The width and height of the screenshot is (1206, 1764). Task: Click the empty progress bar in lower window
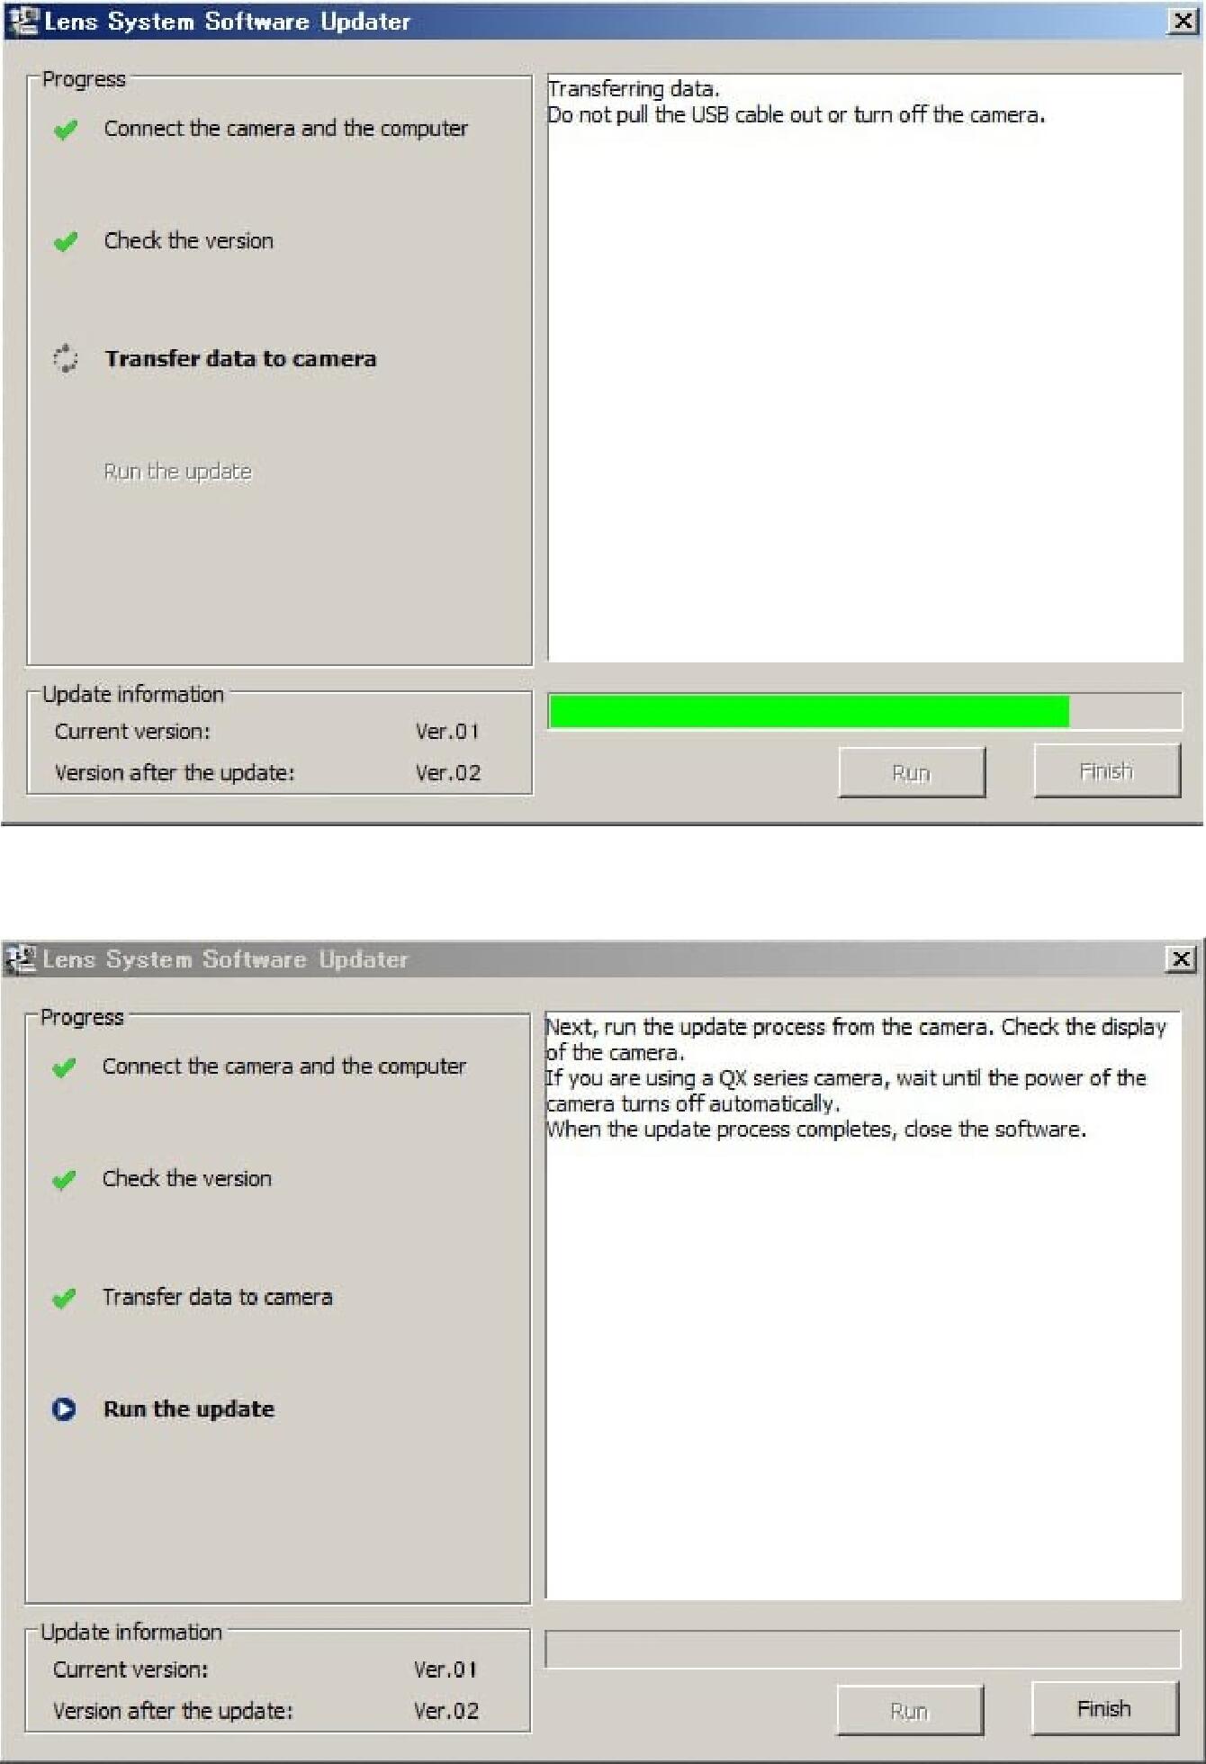(863, 1649)
